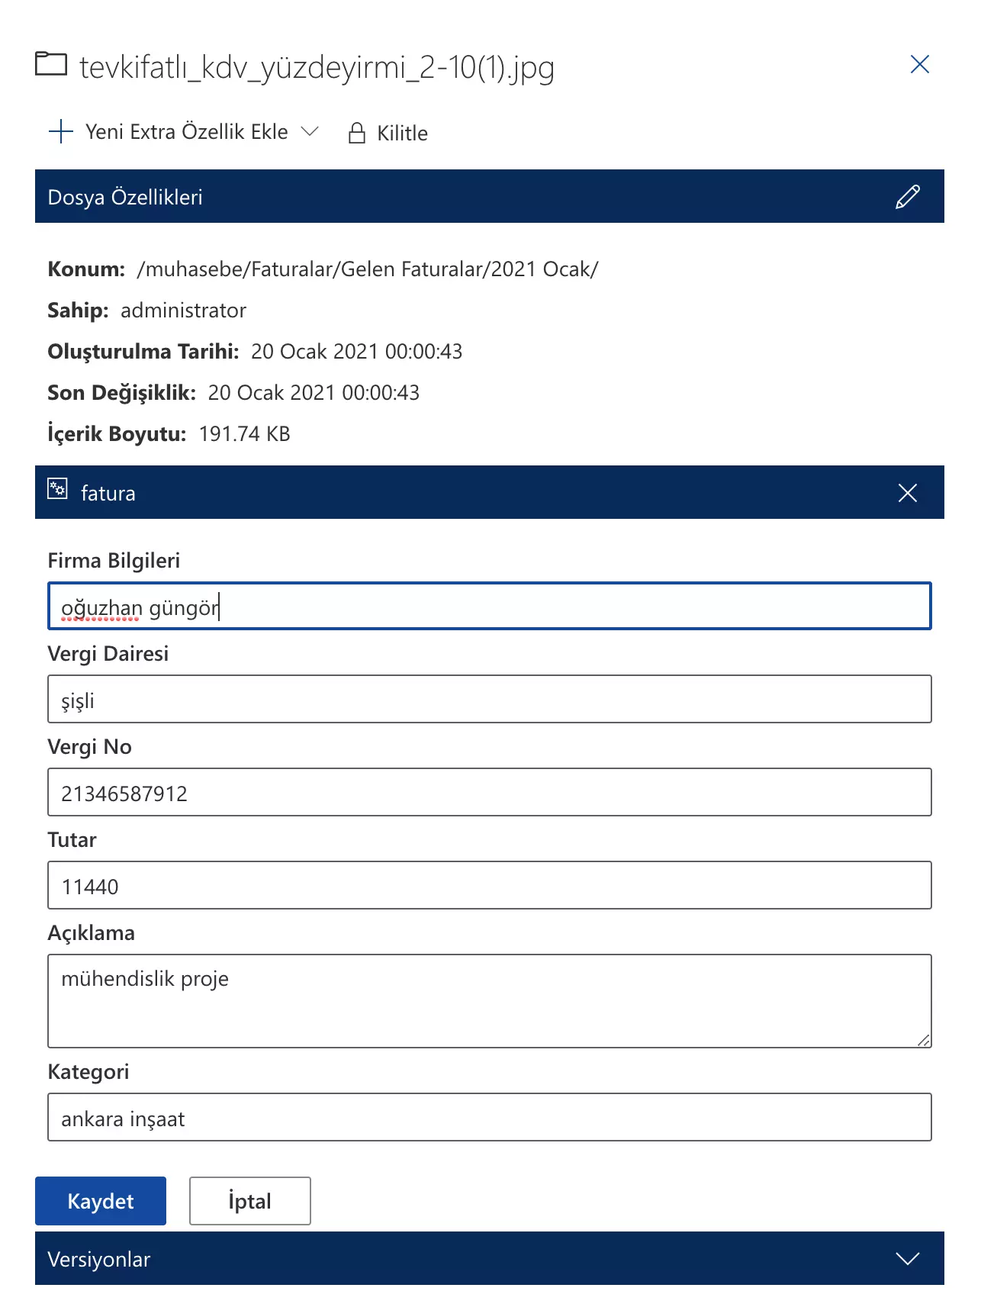This screenshot has height=1291, width=981.
Task: Click the file name tevkifatlı_kdv_yüzdeyirmi_2-10(1).jpg
Action: [x=317, y=67]
